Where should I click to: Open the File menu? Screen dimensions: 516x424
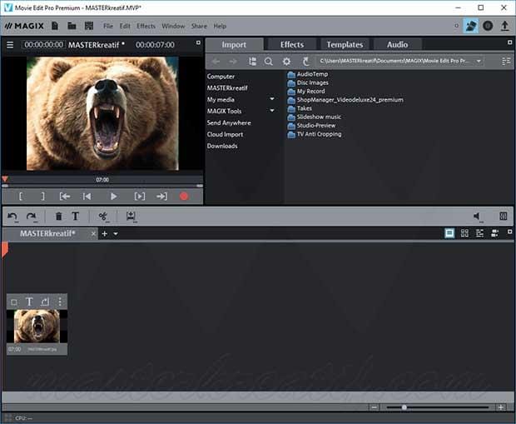pyautogui.click(x=108, y=26)
